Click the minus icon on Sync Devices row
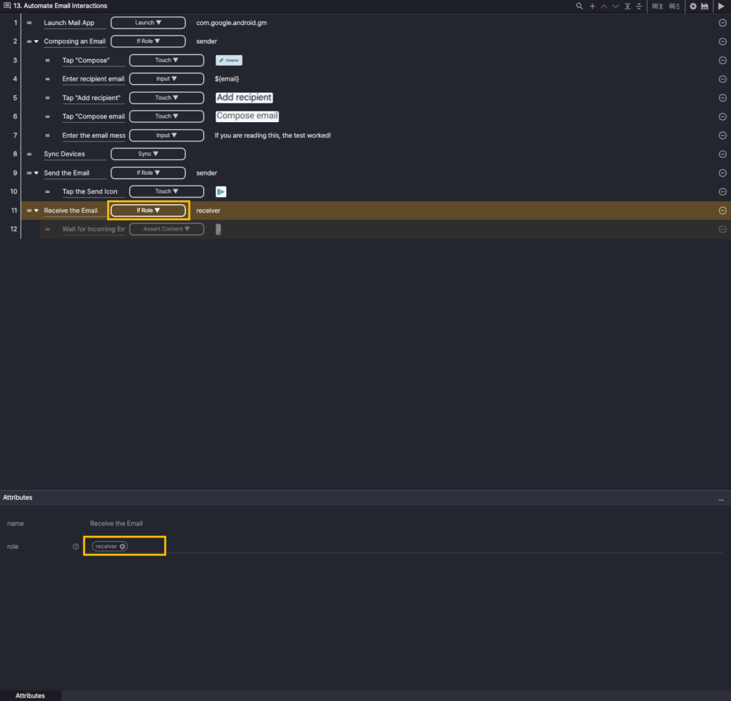 tap(722, 154)
